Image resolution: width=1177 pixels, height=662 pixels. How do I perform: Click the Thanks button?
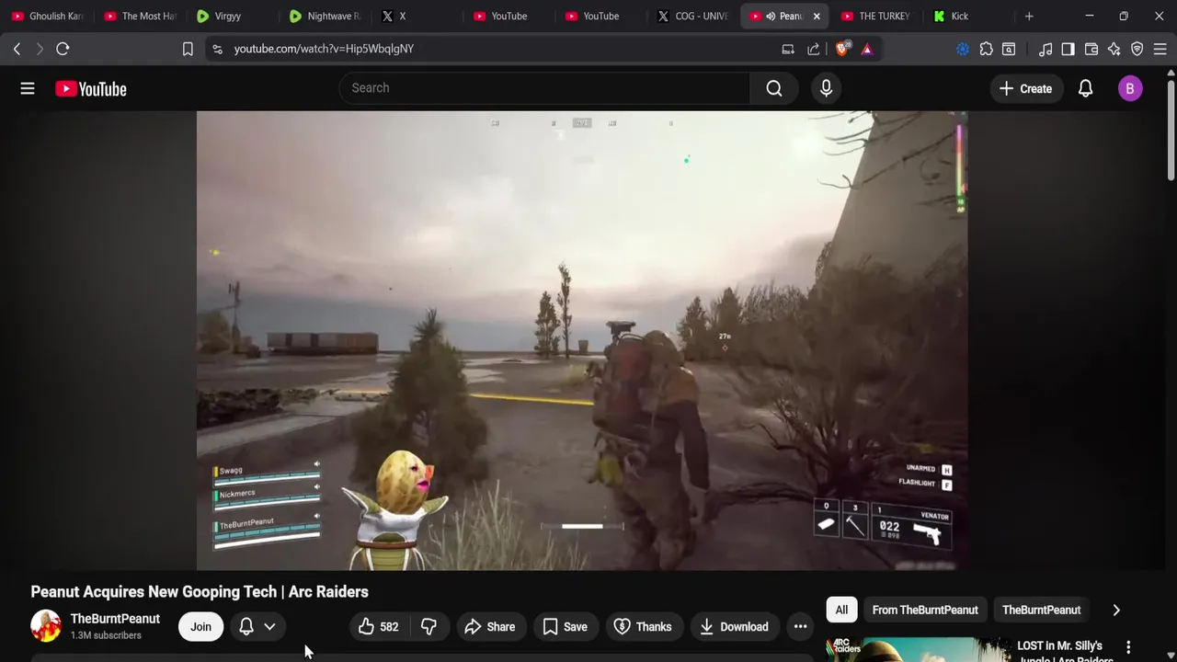pos(643,627)
